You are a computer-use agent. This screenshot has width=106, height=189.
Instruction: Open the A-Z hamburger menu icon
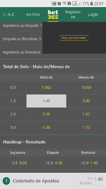point(4,14)
